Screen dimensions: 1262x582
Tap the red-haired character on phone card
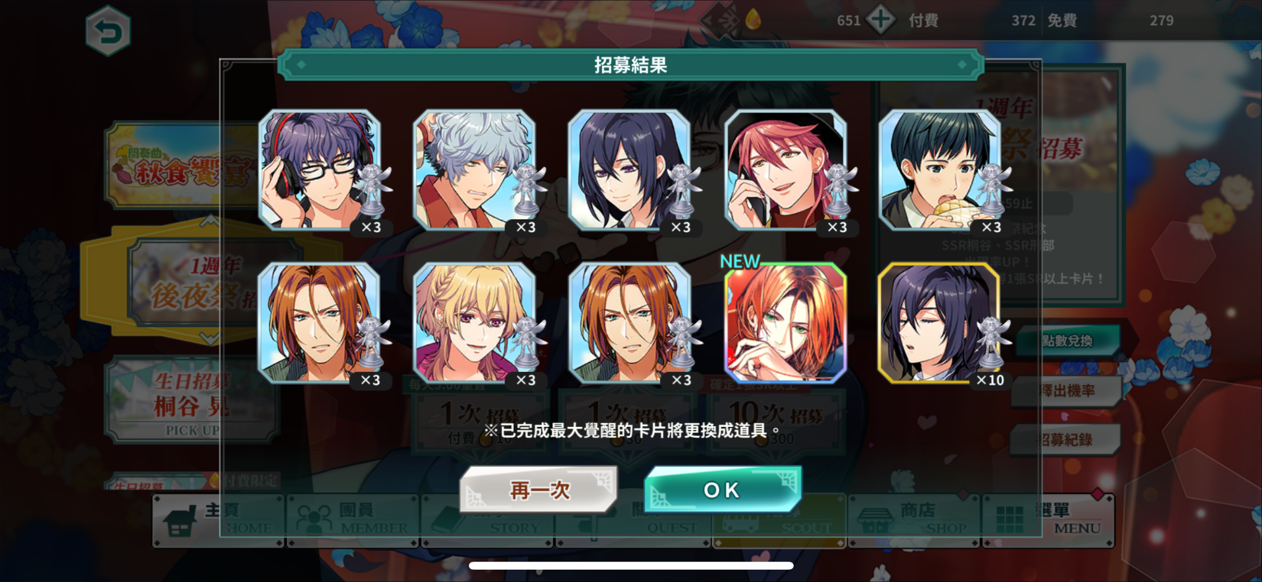[x=785, y=170]
